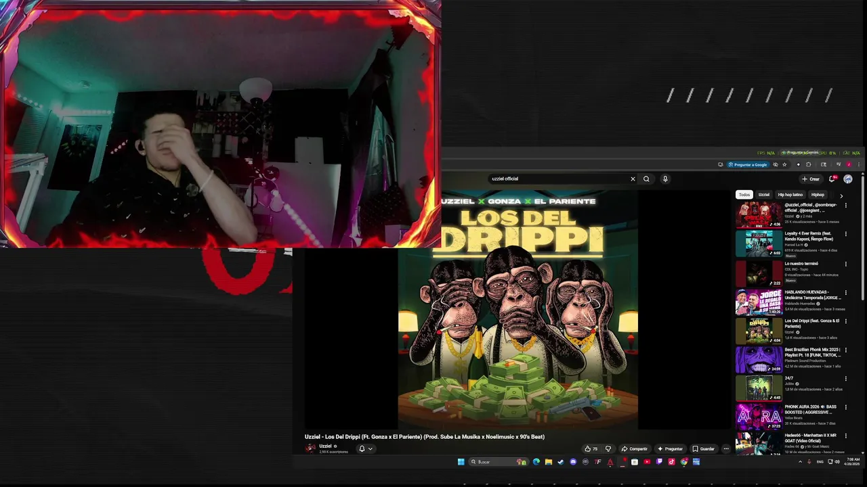Viewport: 867px width, 487px height.
Task: Click the tray microphone icon
Action: pyautogui.click(x=809, y=462)
